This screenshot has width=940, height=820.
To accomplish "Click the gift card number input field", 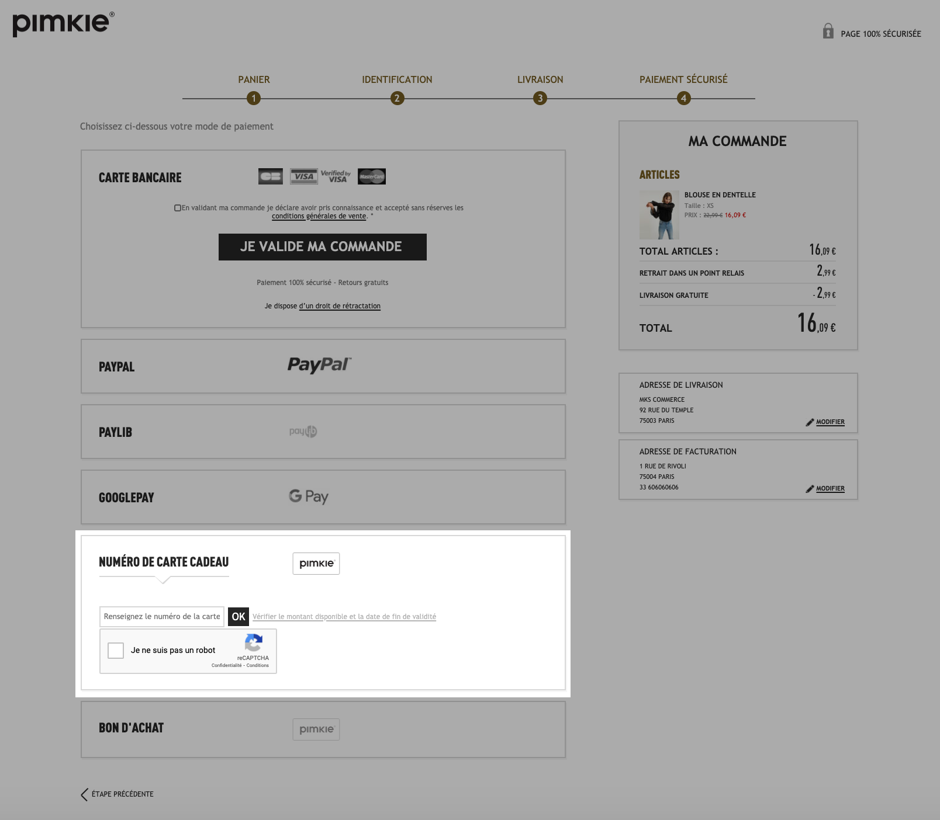I will [162, 617].
